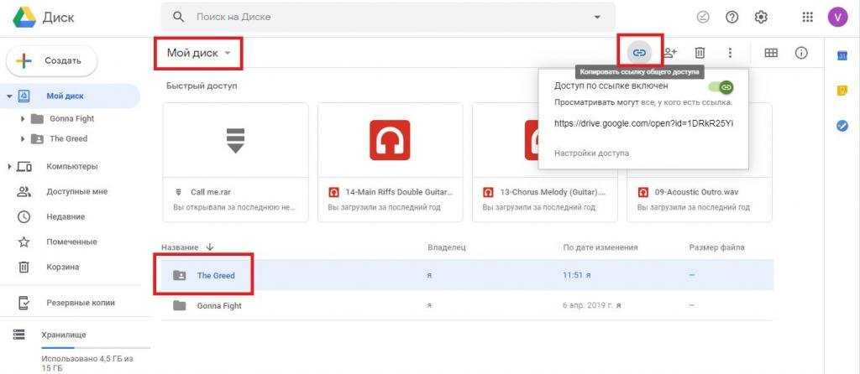Click the copy sharing link icon
The image size is (860, 374).
tap(639, 53)
